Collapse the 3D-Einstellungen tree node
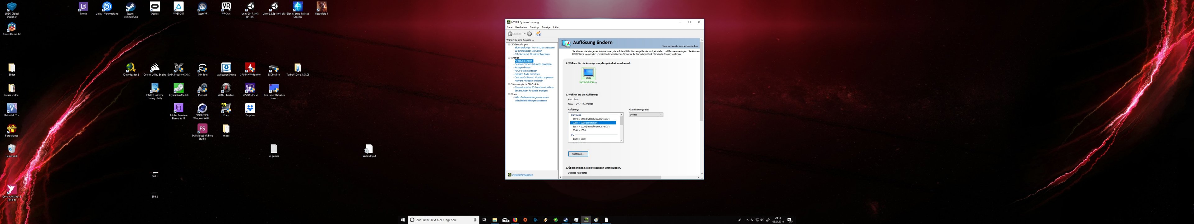This screenshot has height=224, width=1194. click(509, 44)
